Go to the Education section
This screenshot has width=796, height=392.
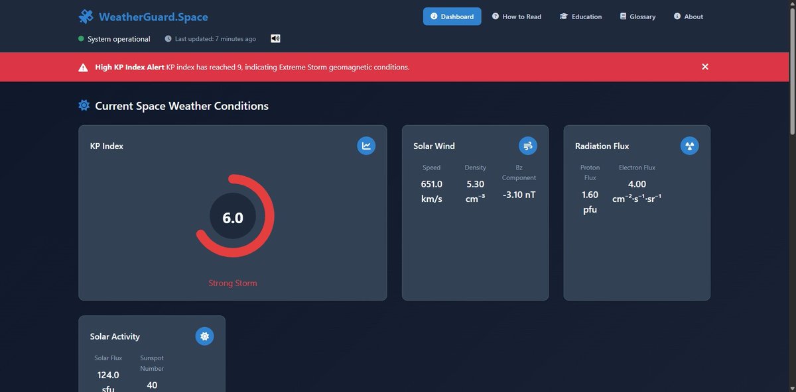pos(580,17)
